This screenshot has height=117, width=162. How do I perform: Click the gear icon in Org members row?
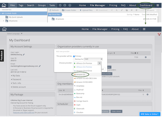(x=148, y=94)
